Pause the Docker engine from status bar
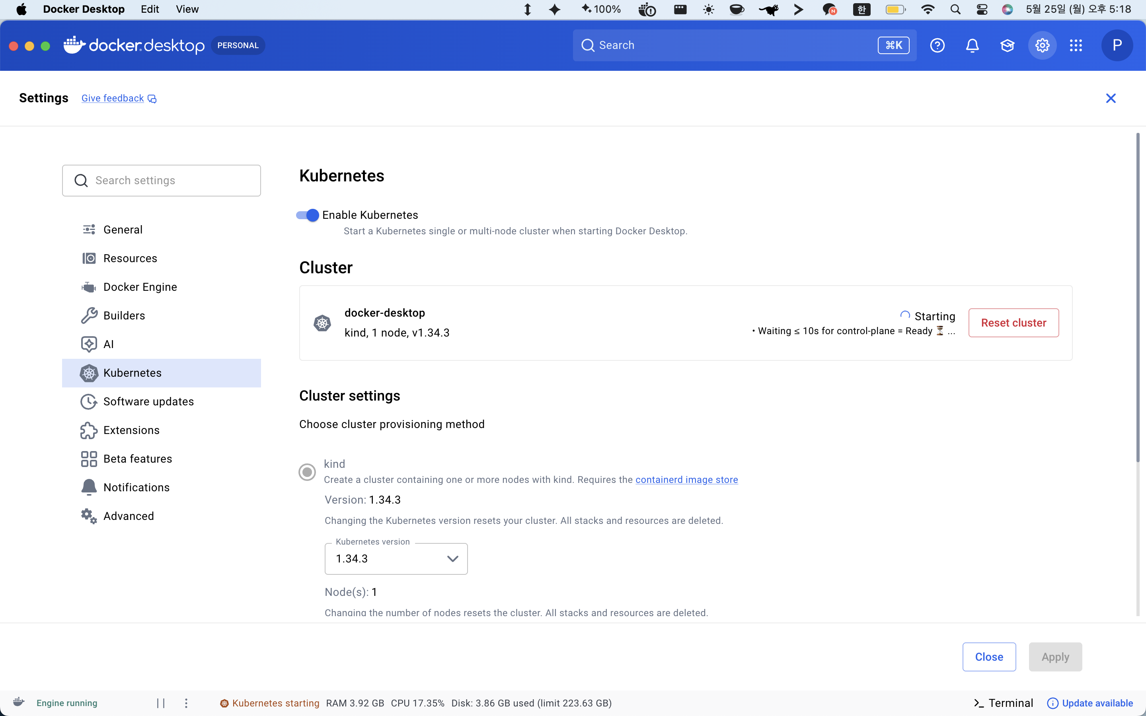1146x716 pixels. point(161,703)
